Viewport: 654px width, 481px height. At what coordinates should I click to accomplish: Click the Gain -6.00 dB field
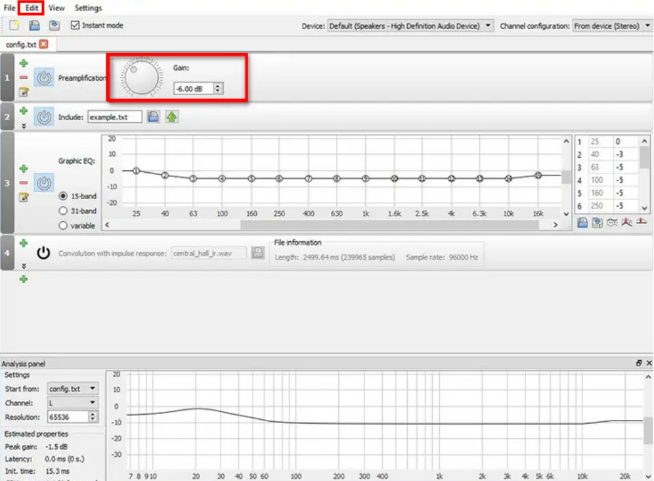pos(194,89)
